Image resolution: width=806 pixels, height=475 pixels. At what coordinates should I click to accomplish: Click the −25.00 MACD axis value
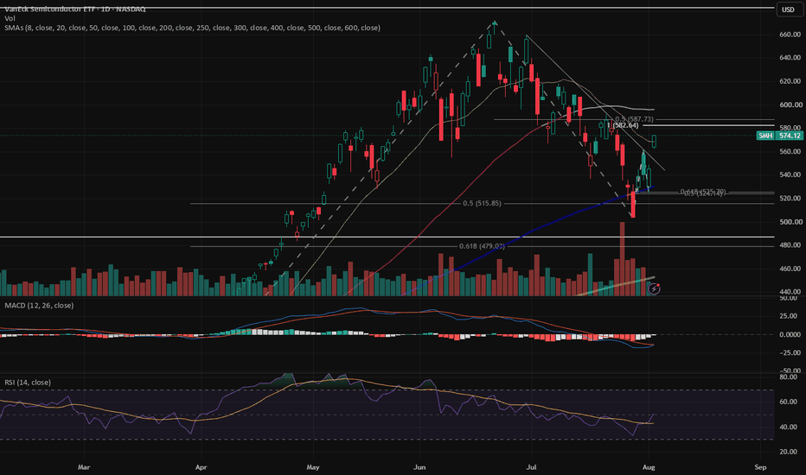point(790,352)
